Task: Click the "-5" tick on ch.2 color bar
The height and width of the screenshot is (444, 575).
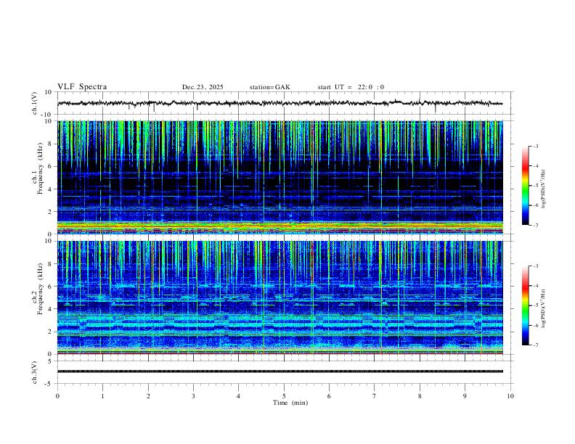Action: [x=535, y=305]
